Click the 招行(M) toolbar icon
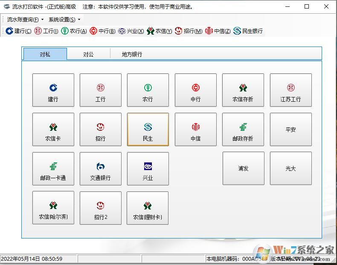 pos(189,31)
